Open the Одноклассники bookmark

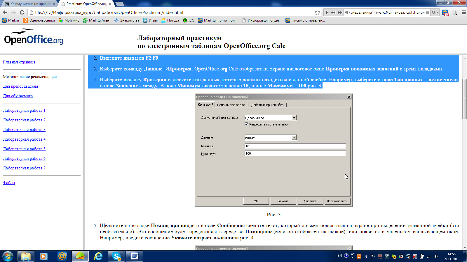[x=39, y=20]
